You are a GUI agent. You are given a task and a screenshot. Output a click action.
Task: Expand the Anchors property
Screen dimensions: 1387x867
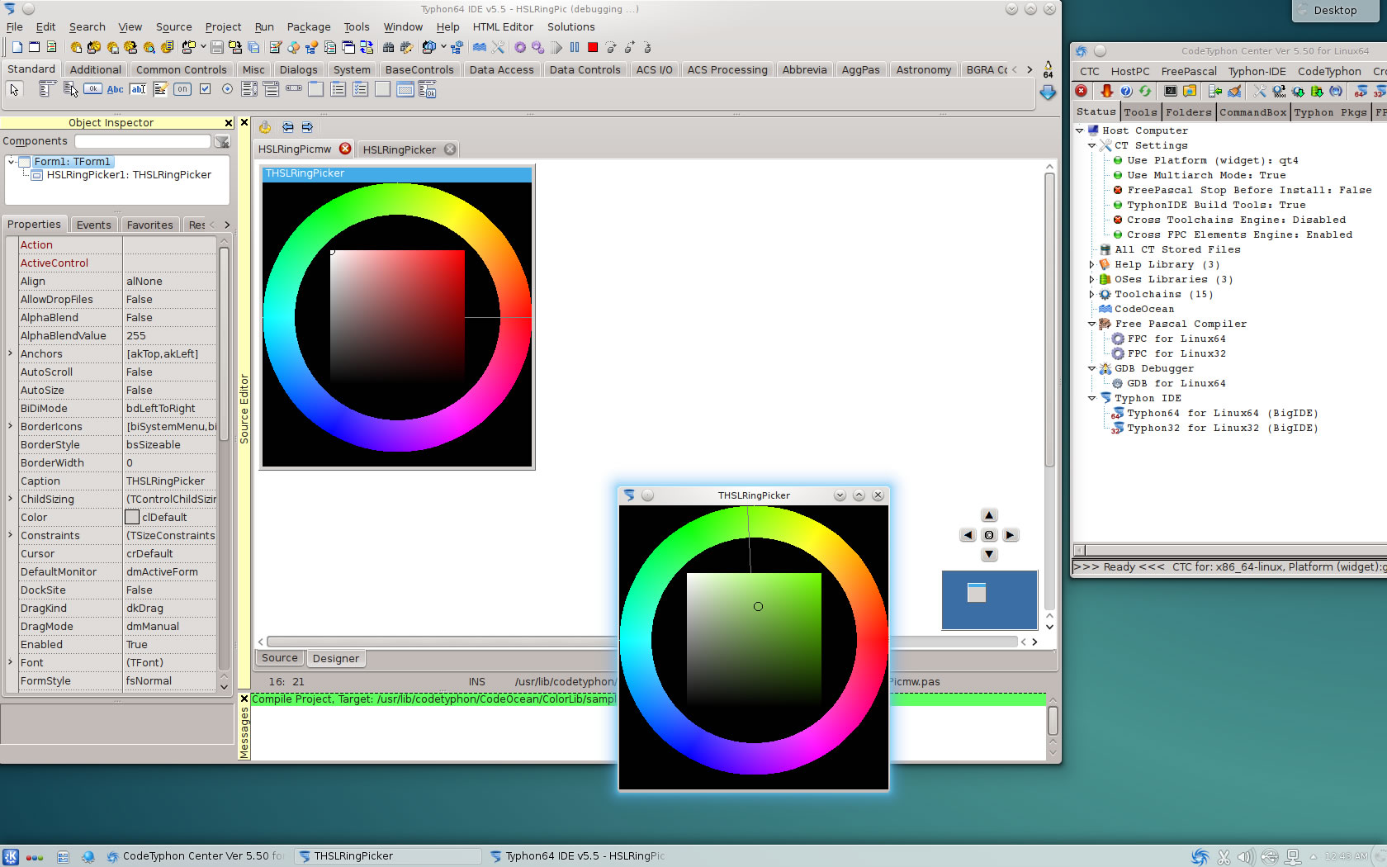(x=10, y=353)
